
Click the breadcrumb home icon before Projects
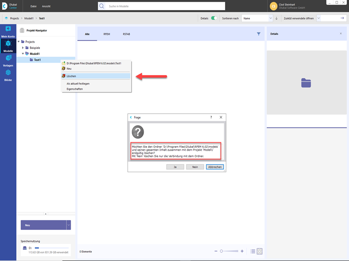click(6, 18)
